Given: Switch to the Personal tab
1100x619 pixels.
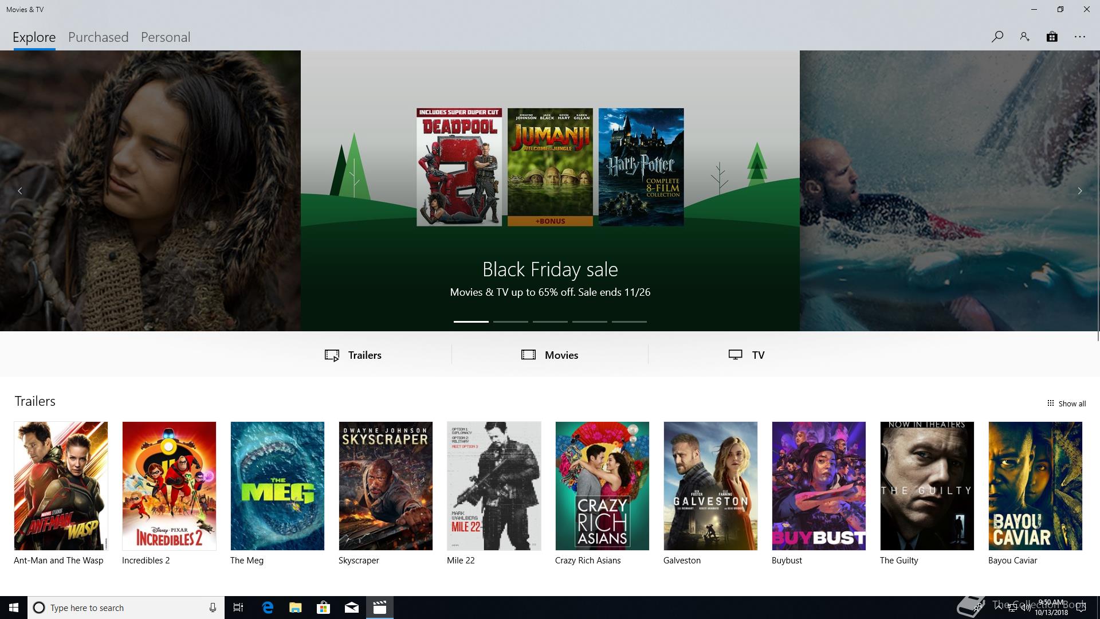Looking at the screenshot, I should click(166, 37).
